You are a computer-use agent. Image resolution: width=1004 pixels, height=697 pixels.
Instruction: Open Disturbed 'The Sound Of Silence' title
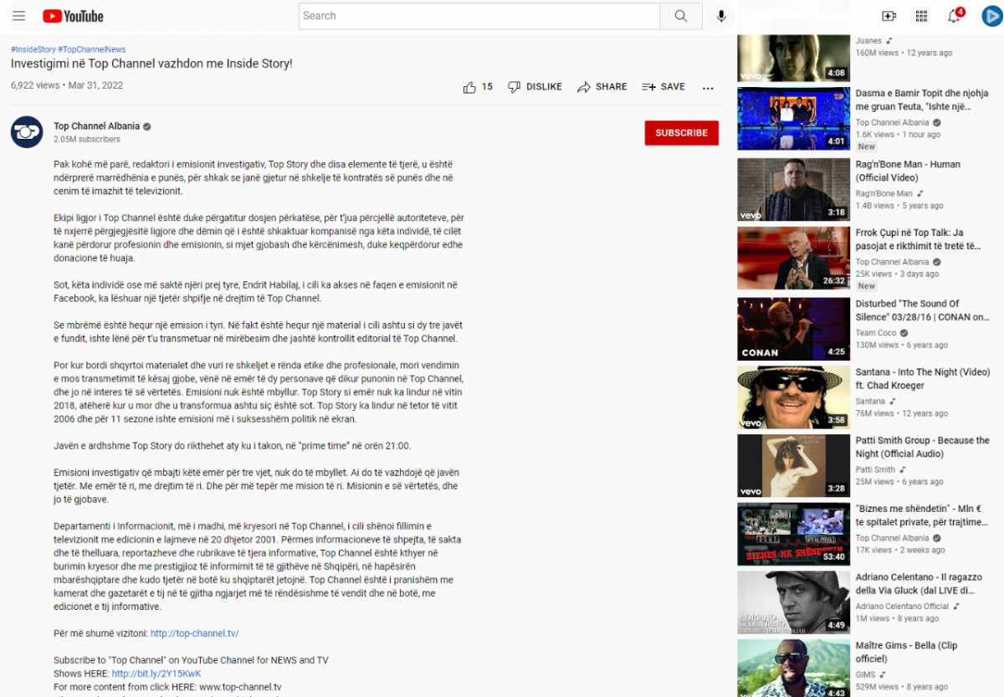(x=923, y=311)
